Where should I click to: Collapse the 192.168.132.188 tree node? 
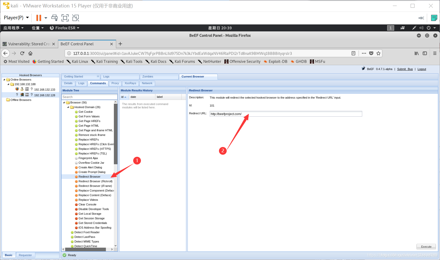tap(8, 84)
